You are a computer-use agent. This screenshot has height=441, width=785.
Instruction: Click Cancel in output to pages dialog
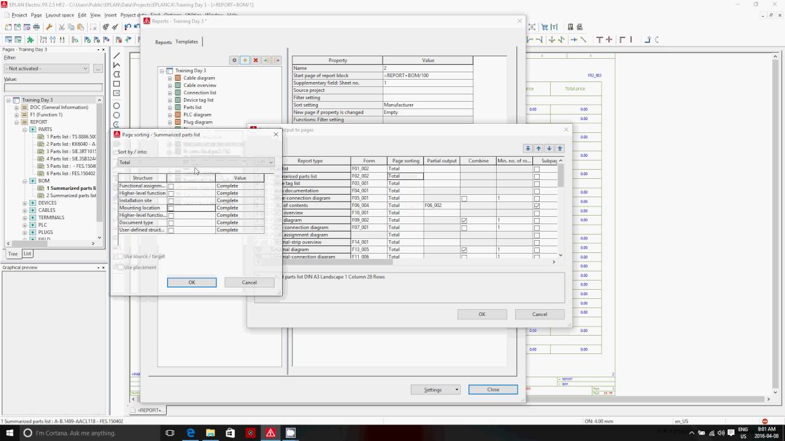540,314
